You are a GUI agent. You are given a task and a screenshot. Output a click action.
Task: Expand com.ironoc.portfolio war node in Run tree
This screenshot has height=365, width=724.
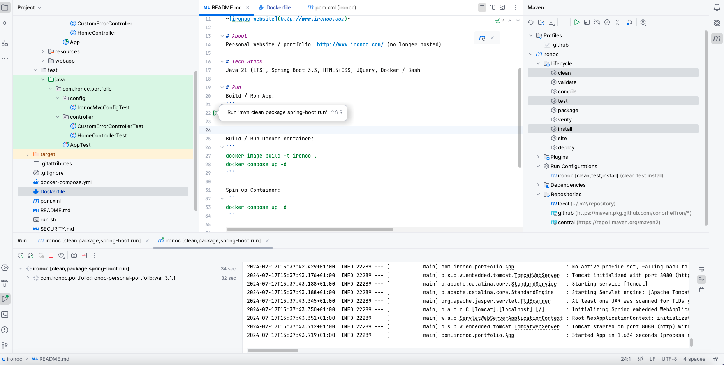coord(28,278)
